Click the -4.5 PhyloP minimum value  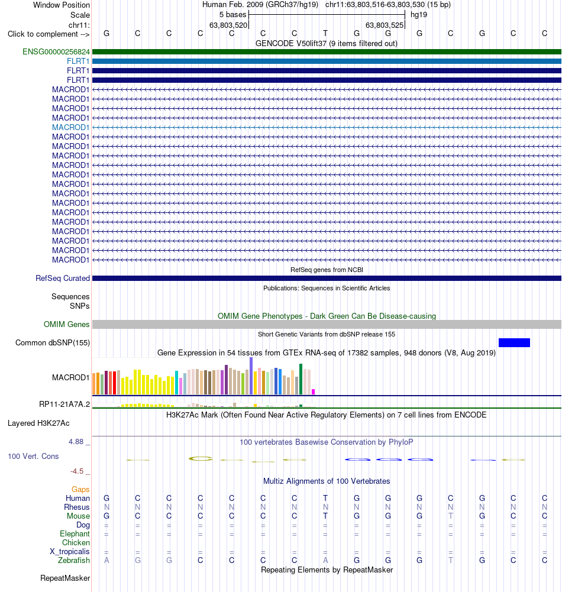[77, 471]
